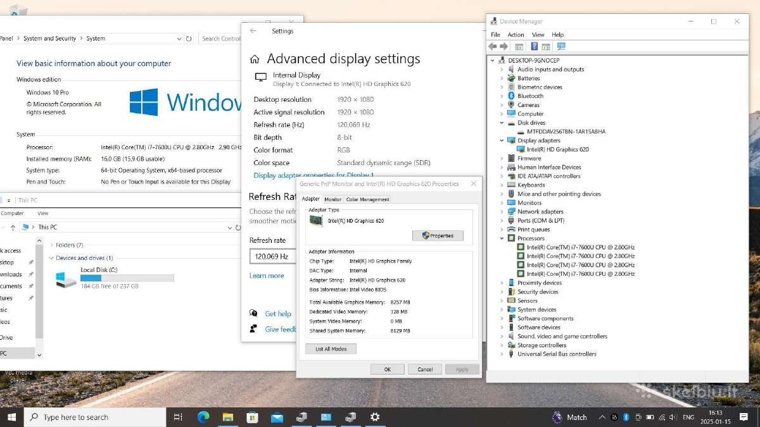Open Task View from the taskbar
This screenshot has height=427, width=760.
click(x=178, y=417)
